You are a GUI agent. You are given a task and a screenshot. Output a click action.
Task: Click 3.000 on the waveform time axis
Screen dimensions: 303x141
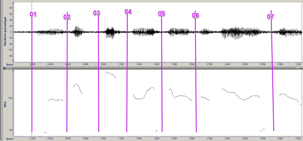coord(280,64)
